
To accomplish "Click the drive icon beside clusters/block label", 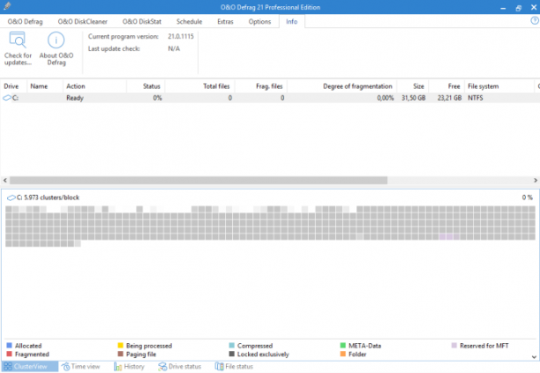I will coord(11,198).
